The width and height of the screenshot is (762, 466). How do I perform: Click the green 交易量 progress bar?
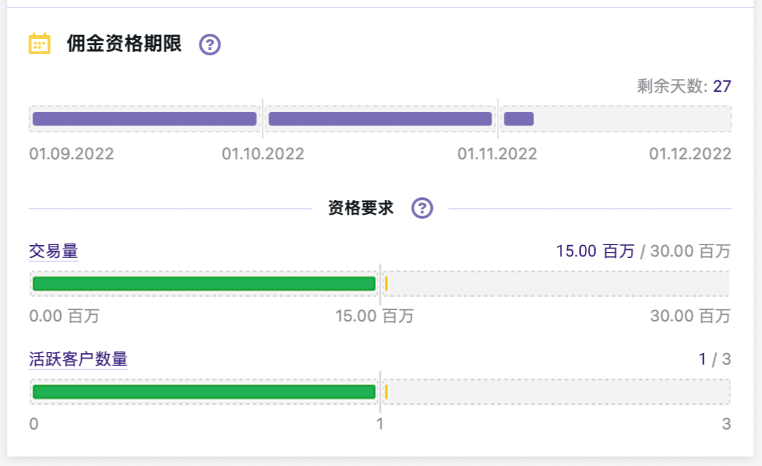click(x=204, y=284)
